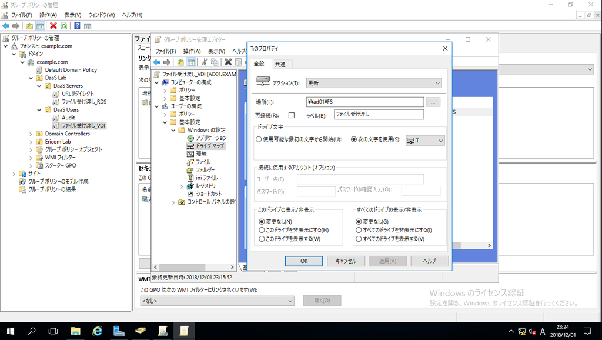This screenshot has width=602, height=340.
Task: Click the copy icon in the editor toolbar
Action: pyautogui.click(x=214, y=62)
